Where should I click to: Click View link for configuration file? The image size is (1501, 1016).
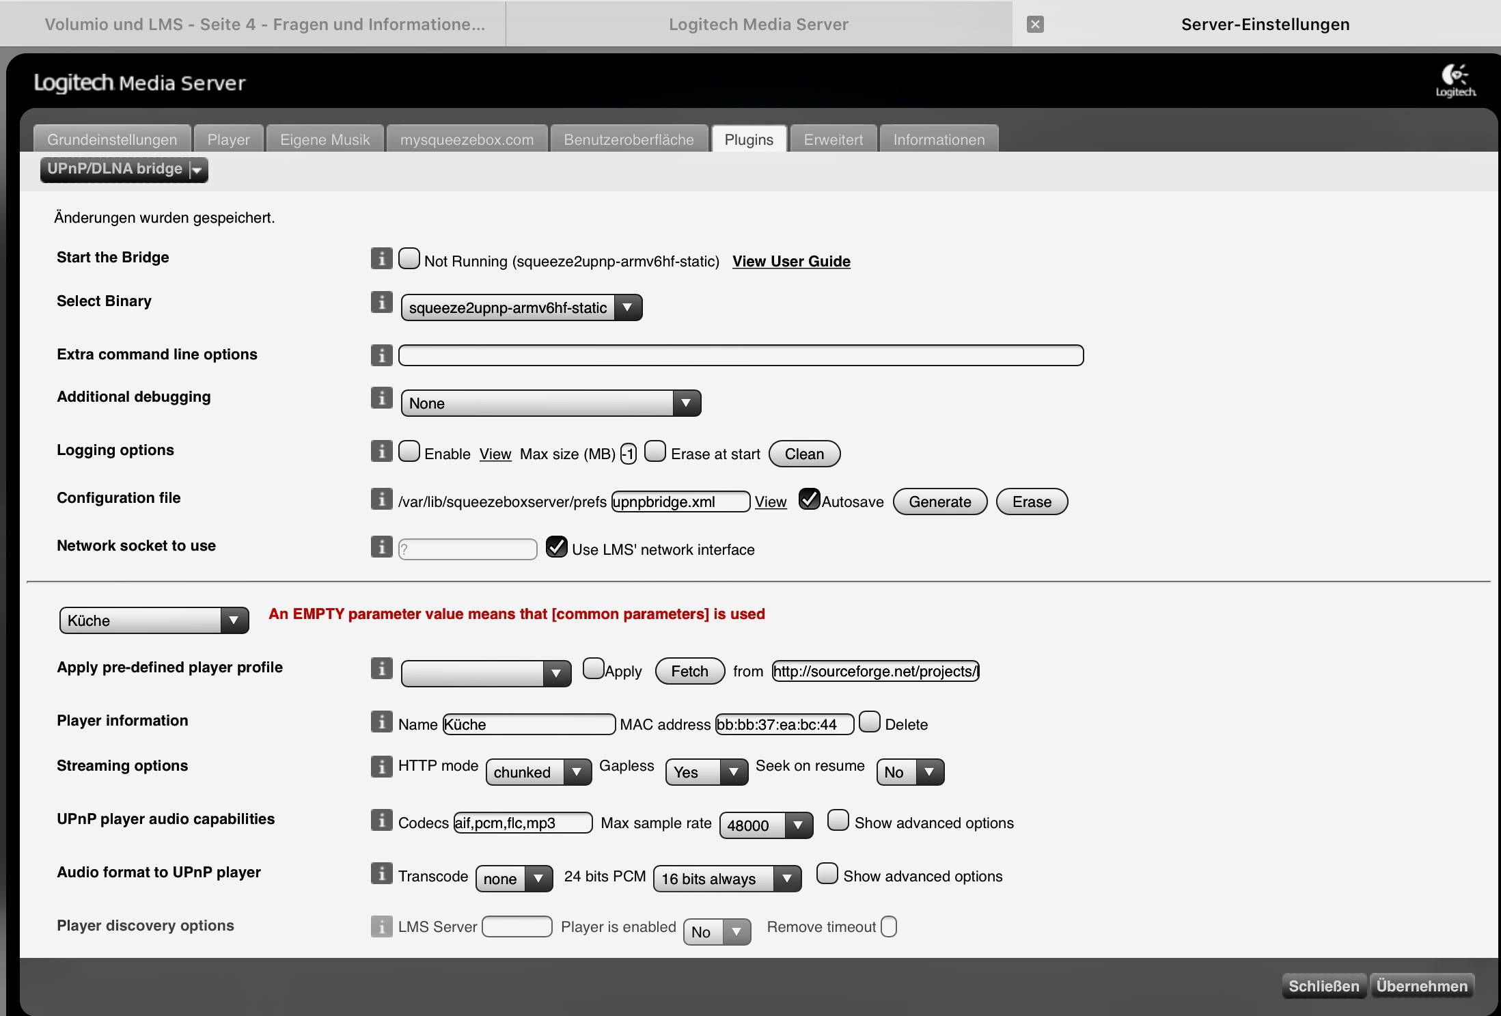pyautogui.click(x=771, y=502)
